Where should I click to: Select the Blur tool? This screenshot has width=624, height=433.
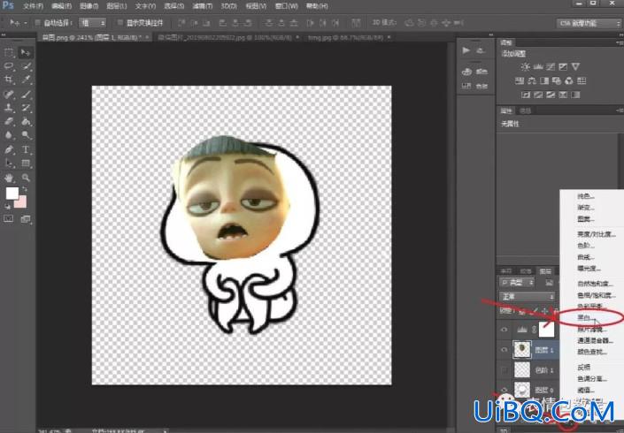point(9,135)
